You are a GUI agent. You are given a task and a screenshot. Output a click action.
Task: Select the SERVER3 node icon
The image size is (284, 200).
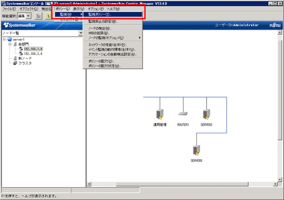click(196, 150)
